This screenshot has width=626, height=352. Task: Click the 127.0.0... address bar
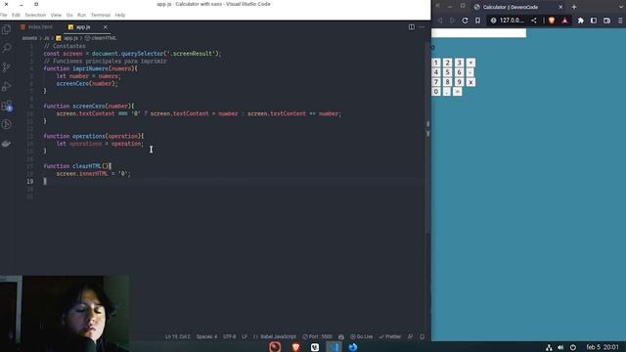coord(512,21)
